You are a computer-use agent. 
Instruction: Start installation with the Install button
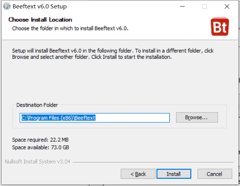coord(174,174)
